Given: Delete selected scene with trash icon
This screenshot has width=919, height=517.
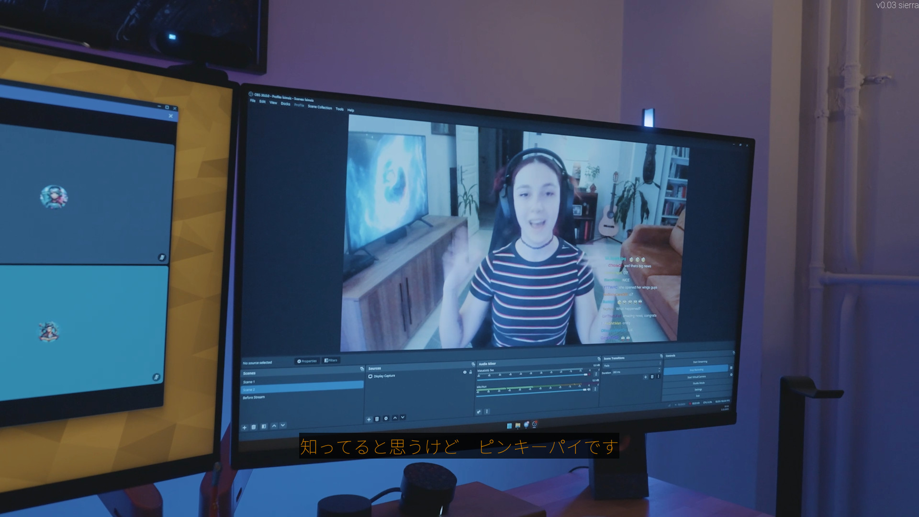Looking at the screenshot, I should tap(254, 427).
